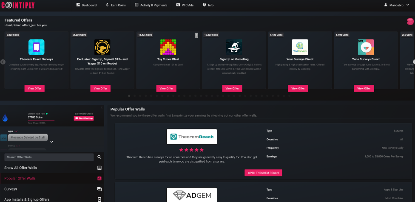
Task: Click the ugur user avatar
Action: (4, 137)
